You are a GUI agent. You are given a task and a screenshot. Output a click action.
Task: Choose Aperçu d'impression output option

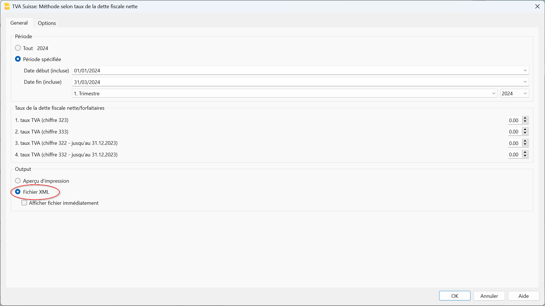[18, 181]
